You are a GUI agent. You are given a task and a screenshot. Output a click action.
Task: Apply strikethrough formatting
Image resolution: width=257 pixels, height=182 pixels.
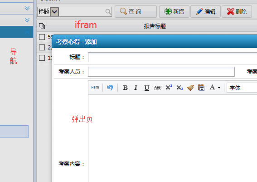click(x=158, y=88)
